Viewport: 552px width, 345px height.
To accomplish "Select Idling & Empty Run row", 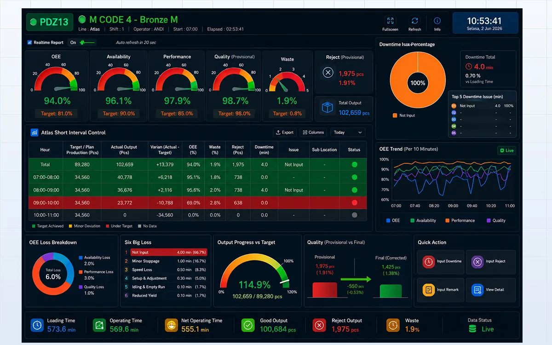I will point(166,287).
